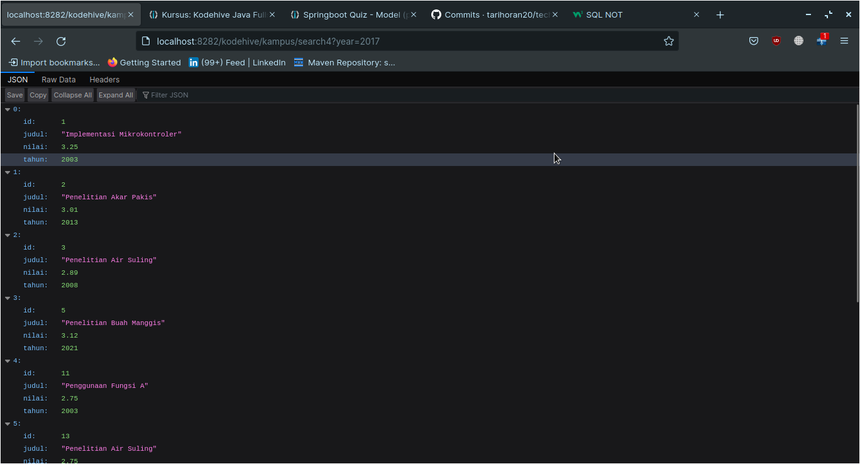Open the extensions puzzle-piece panel
Image resolution: width=860 pixels, height=464 pixels.
[821, 41]
